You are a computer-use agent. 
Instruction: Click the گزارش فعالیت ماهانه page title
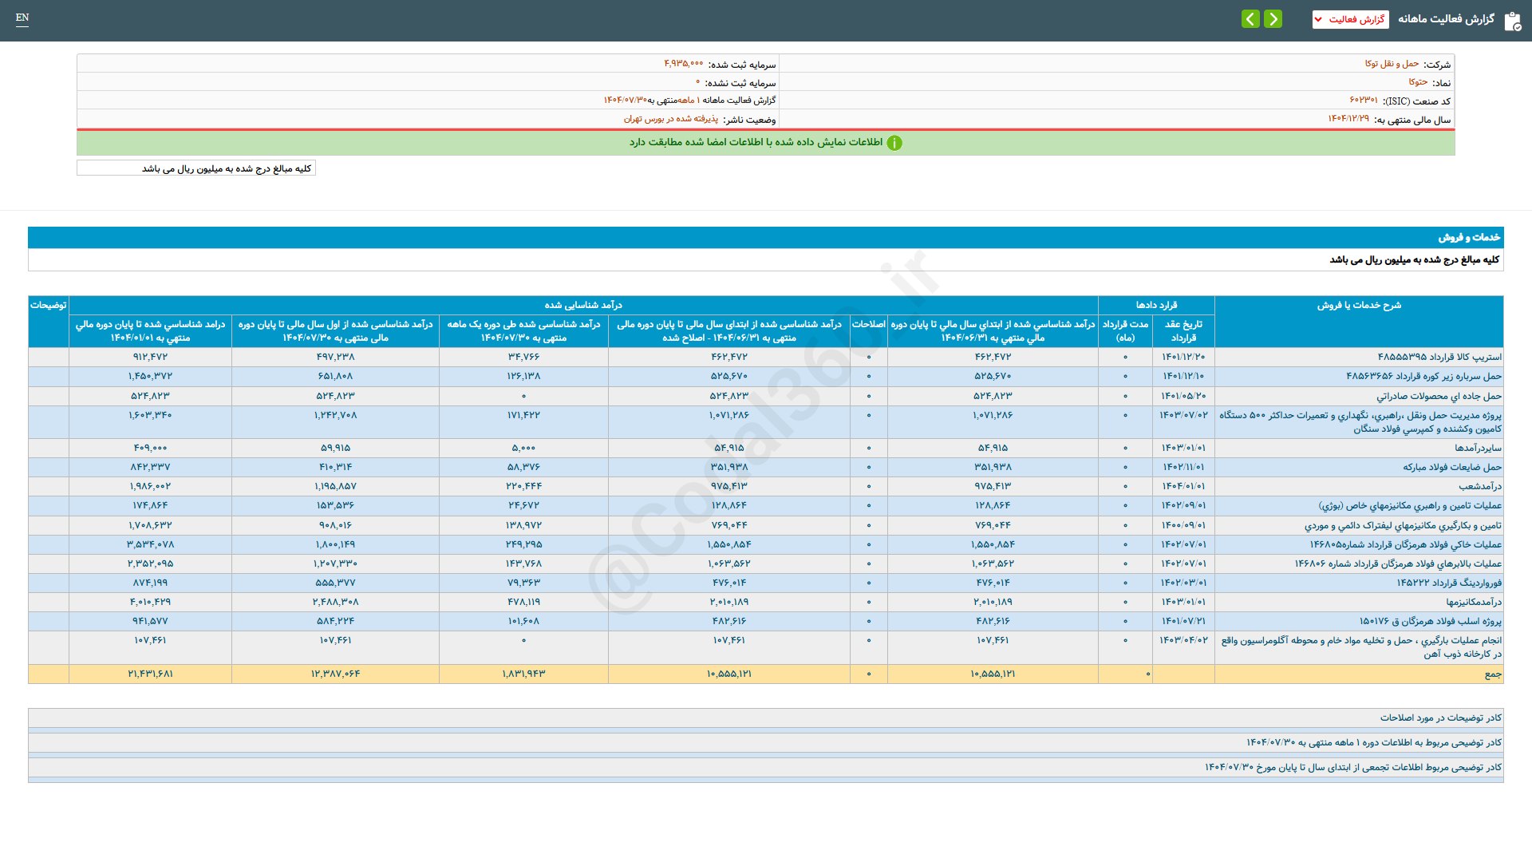coord(1446,19)
